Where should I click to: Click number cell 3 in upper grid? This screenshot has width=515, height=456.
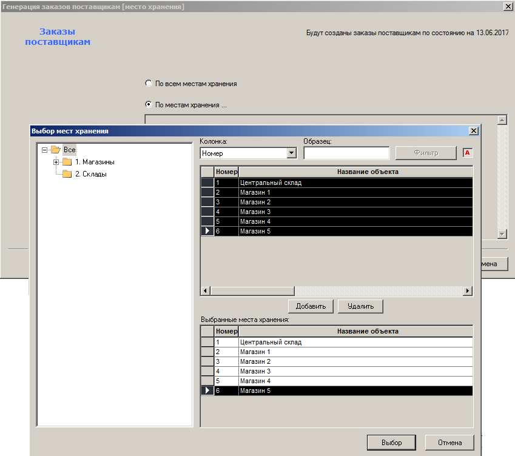pyautogui.click(x=226, y=202)
